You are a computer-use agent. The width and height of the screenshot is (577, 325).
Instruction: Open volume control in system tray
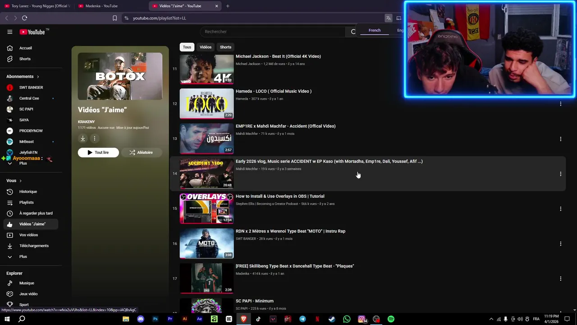pos(520,319)
